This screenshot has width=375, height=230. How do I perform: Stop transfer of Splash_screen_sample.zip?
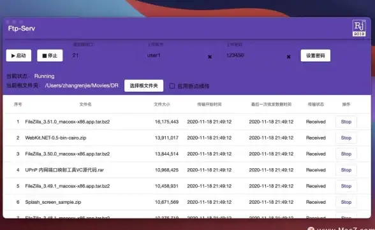pyautogui.click(x=346, y=202)
